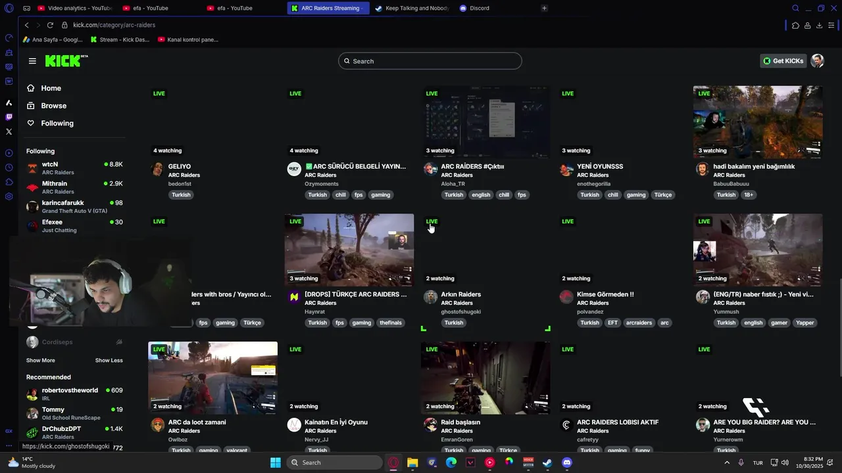Open the Steam taskbar icon
This screenshot has width=842, height=473.
click(x=547, y=462)
